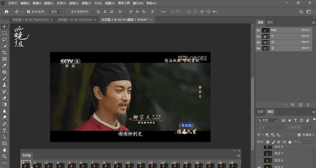The image size is (316, 168).
Task: Switch to first 未标题-1 RGB/8# document tab
Action: 30,20
